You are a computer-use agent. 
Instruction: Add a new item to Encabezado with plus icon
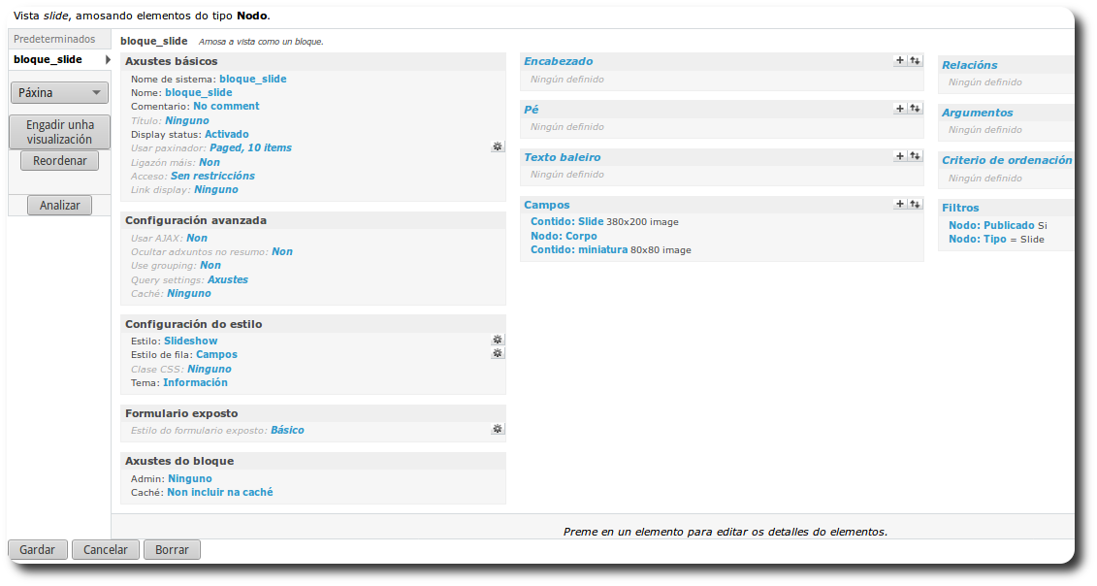(x=900, y=60)
